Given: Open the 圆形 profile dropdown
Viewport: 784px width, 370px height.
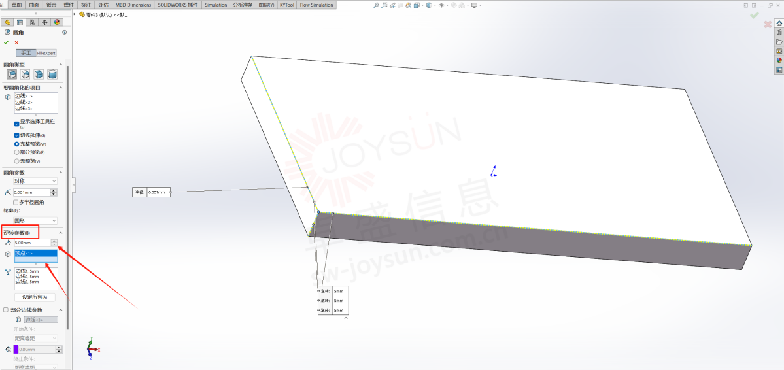Looking at the screenshot, I should (35, 220).
